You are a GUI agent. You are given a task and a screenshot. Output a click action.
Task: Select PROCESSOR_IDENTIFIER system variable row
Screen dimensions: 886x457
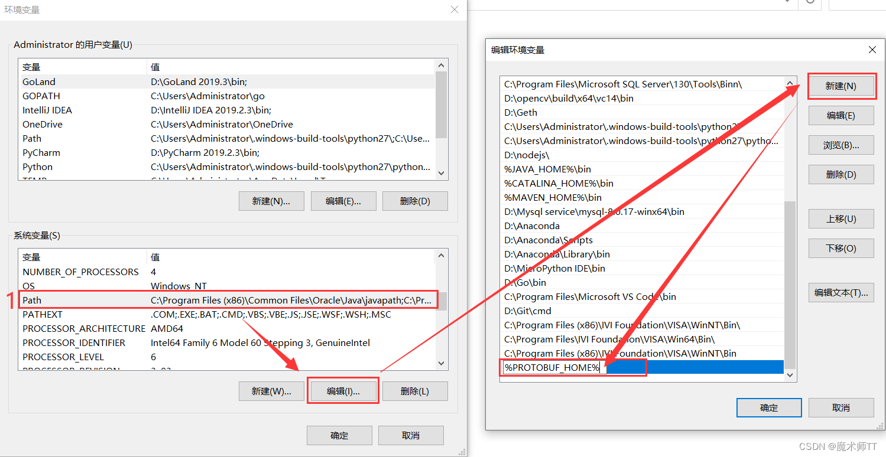pyautogui.click(x=226, y=343)
